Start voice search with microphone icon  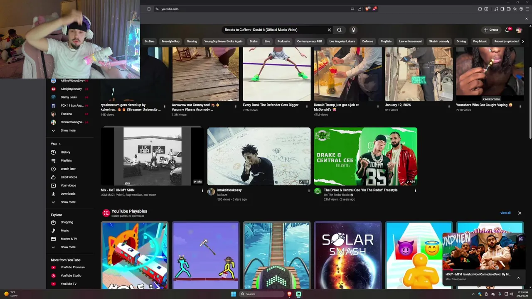pyautogui.click(x=353, y=30)
